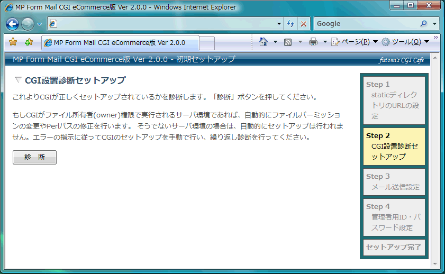
Task: Click the Internet Explorer title bar icon
Action: (9, 7)
